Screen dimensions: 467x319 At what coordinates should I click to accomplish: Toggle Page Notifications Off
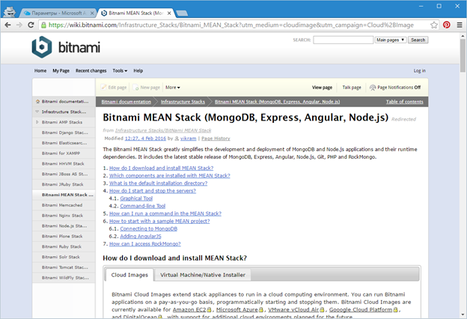point(395,88)
